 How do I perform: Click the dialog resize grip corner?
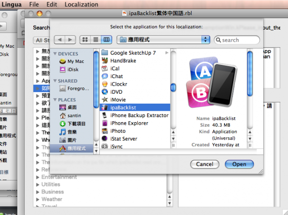(261, 171)
